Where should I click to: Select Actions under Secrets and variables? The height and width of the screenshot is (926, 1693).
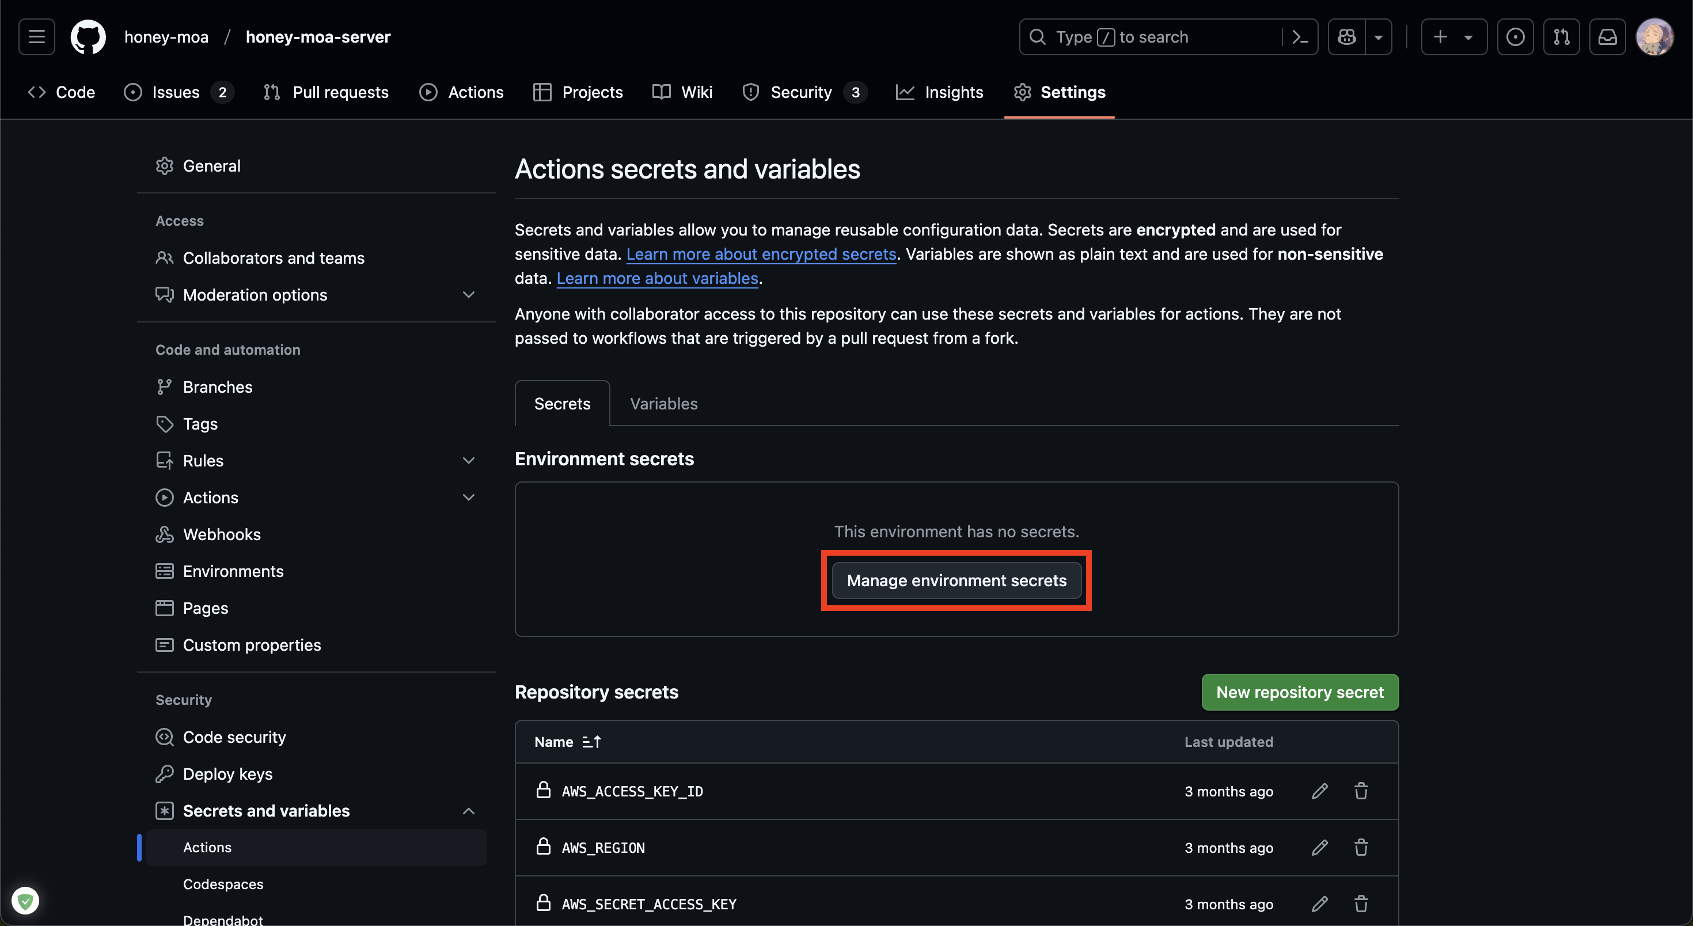pyautogui.click(x=316, y=847)
